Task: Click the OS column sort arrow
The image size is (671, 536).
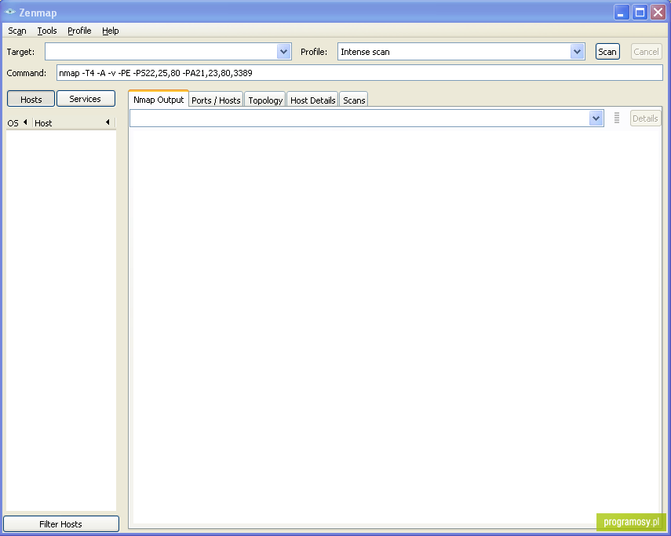Action: coord(25,122)
